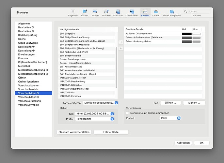The width and height of the screenshot is (224, 163).
Task: Confirm with the OK button
Action: point(201,143)
